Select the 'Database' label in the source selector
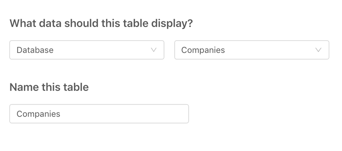This screenshot has height=151, width=342. coord(35,50)
